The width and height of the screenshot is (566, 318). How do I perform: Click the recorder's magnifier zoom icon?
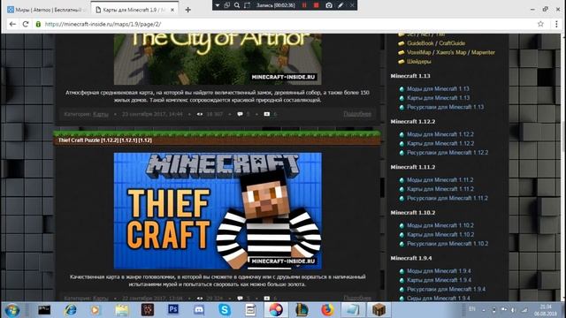point(237,5)
